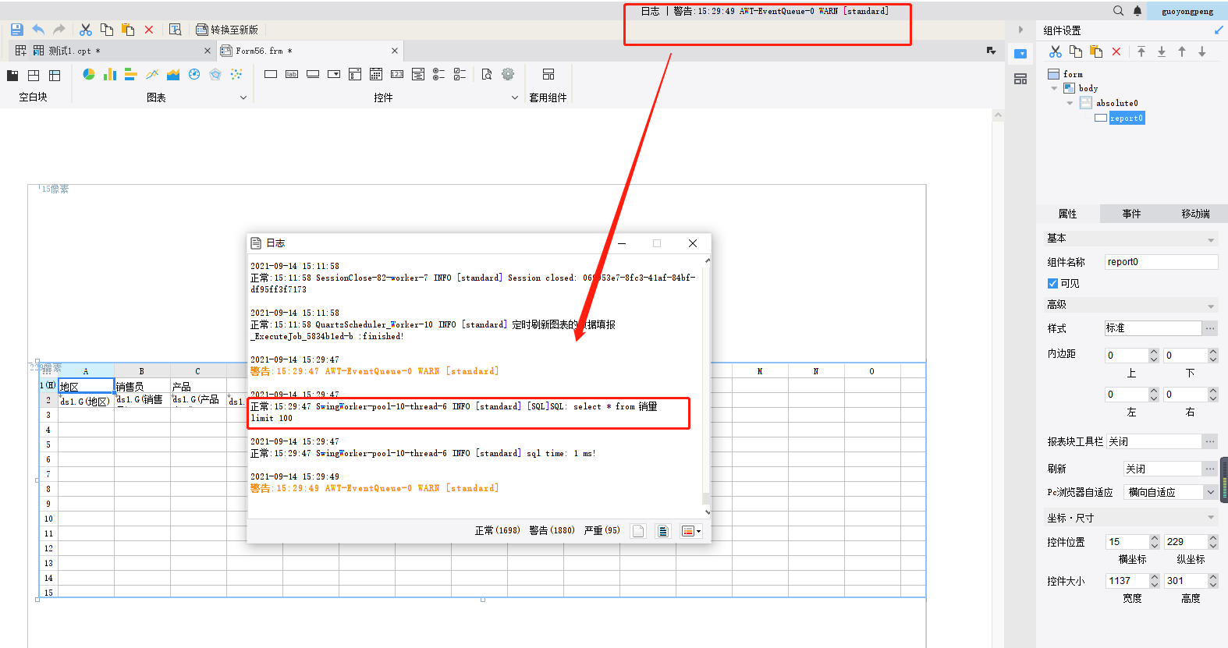The height and width of the screenshot is (648, 1228).
Task: Open the 刷新 ellipsis button
Action: pos(1210,469)
